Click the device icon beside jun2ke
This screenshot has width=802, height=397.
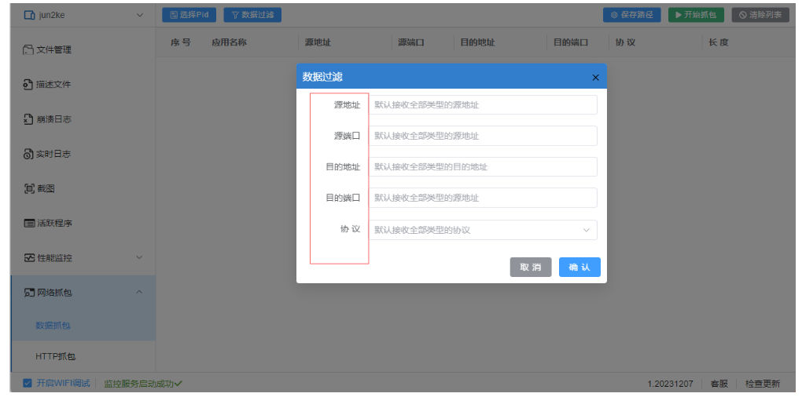[30, 16]
